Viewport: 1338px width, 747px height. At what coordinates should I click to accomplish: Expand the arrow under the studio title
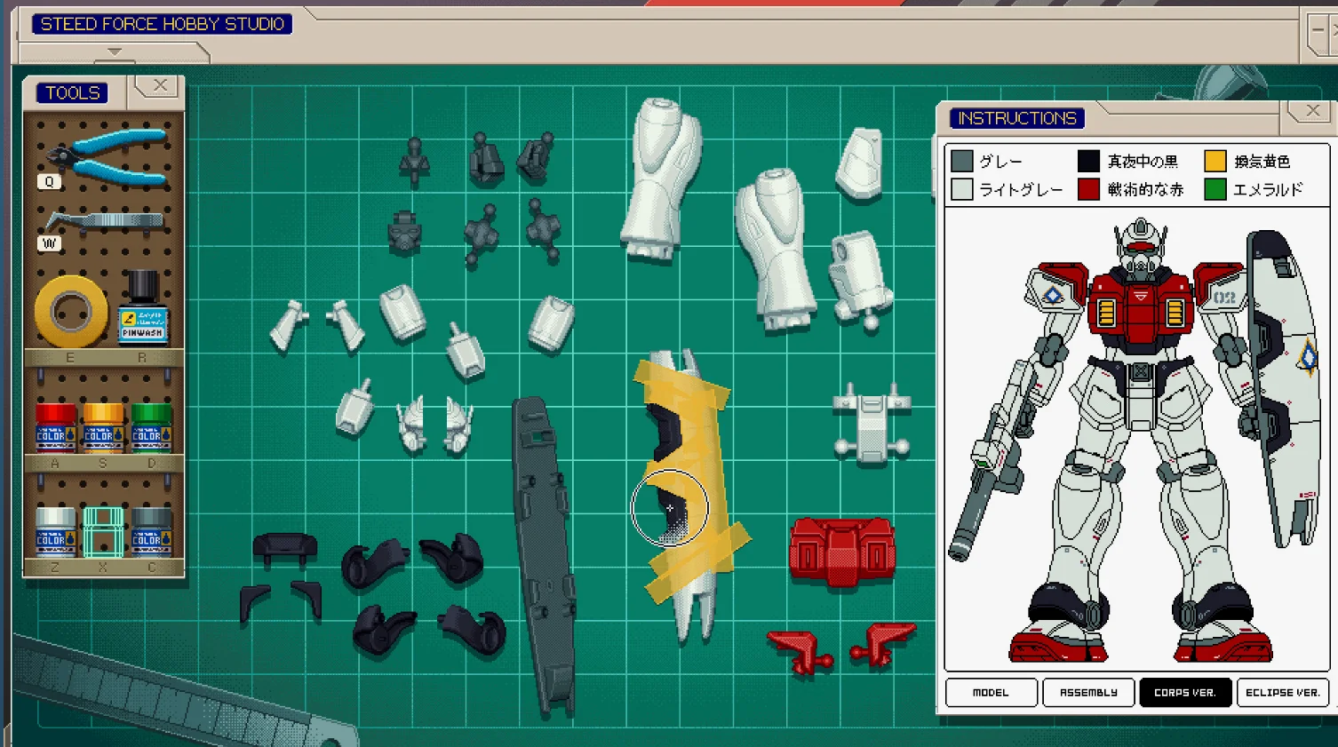[x=115, y=52]
